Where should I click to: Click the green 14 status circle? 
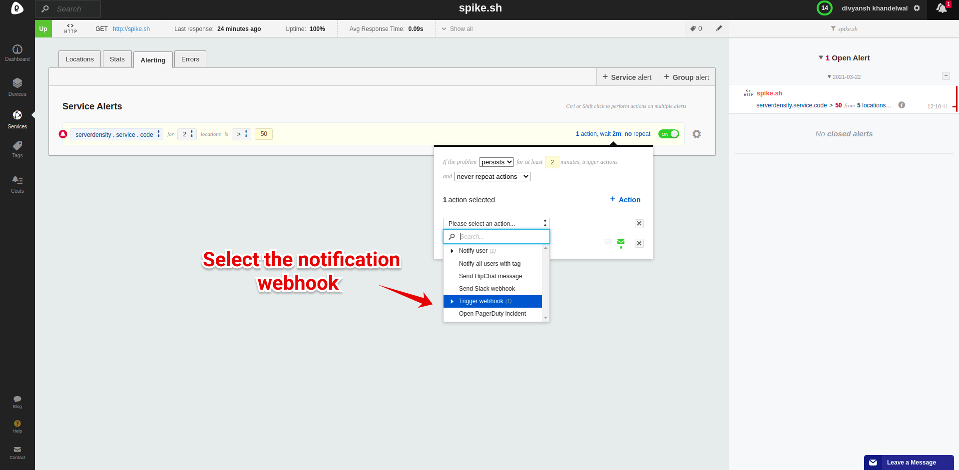pyautogui.click(x=825, y=8)
